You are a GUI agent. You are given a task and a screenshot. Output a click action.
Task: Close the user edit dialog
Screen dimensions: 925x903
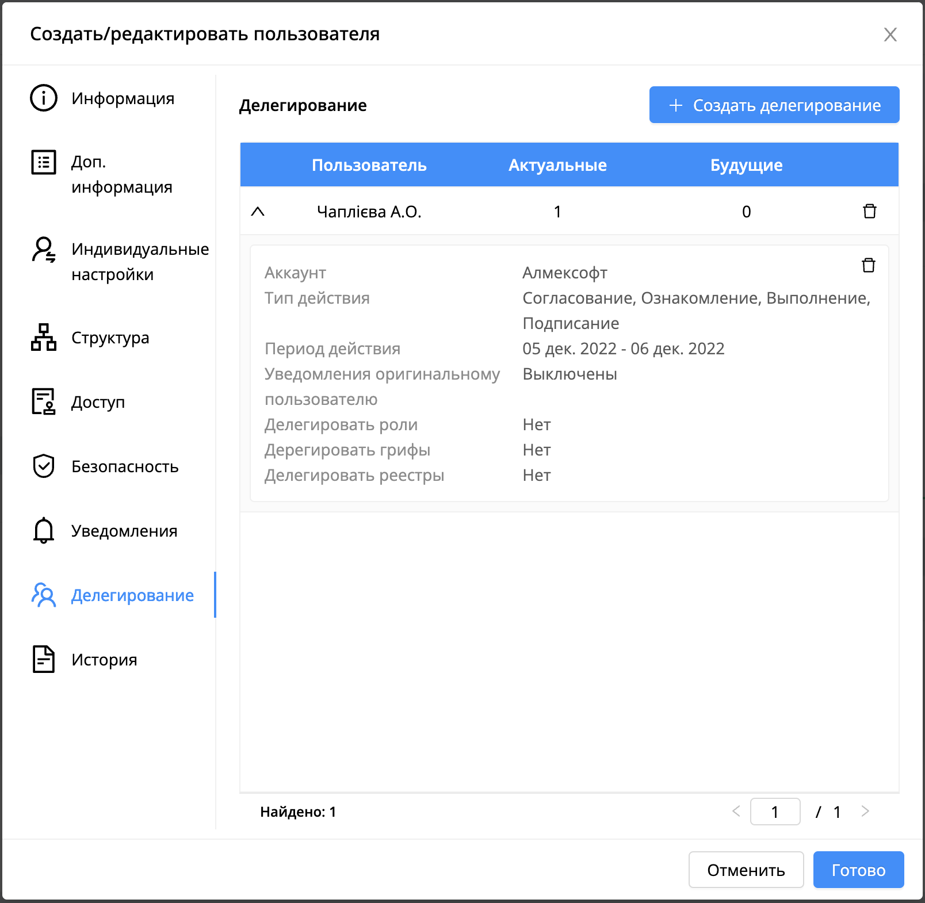(x=890, y=35)
